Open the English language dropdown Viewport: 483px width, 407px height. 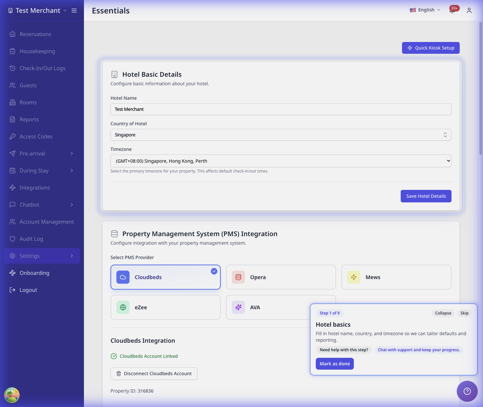coord(425,10)
